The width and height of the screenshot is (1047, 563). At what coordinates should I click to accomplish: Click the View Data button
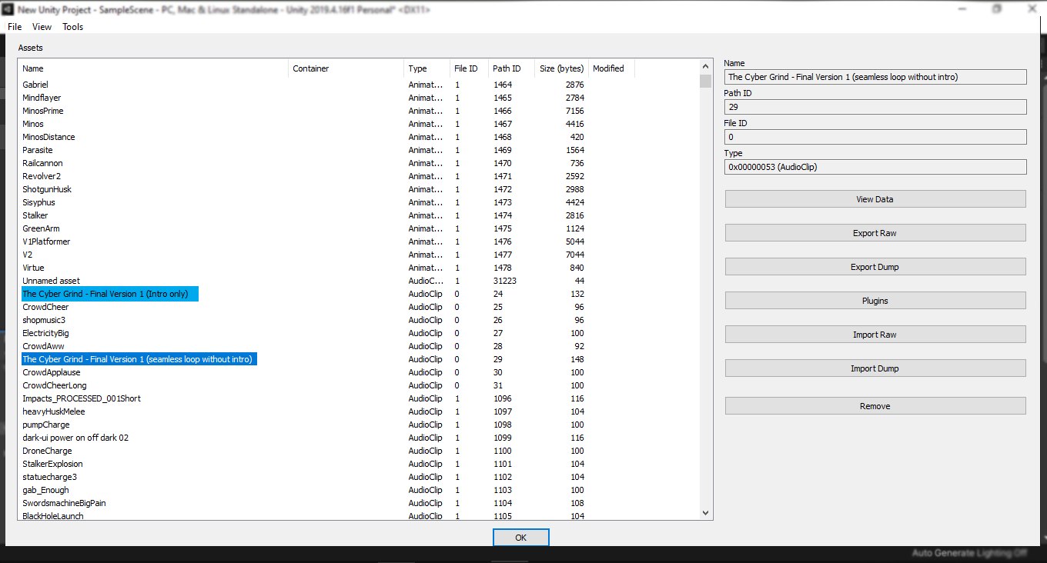[875, 199]
